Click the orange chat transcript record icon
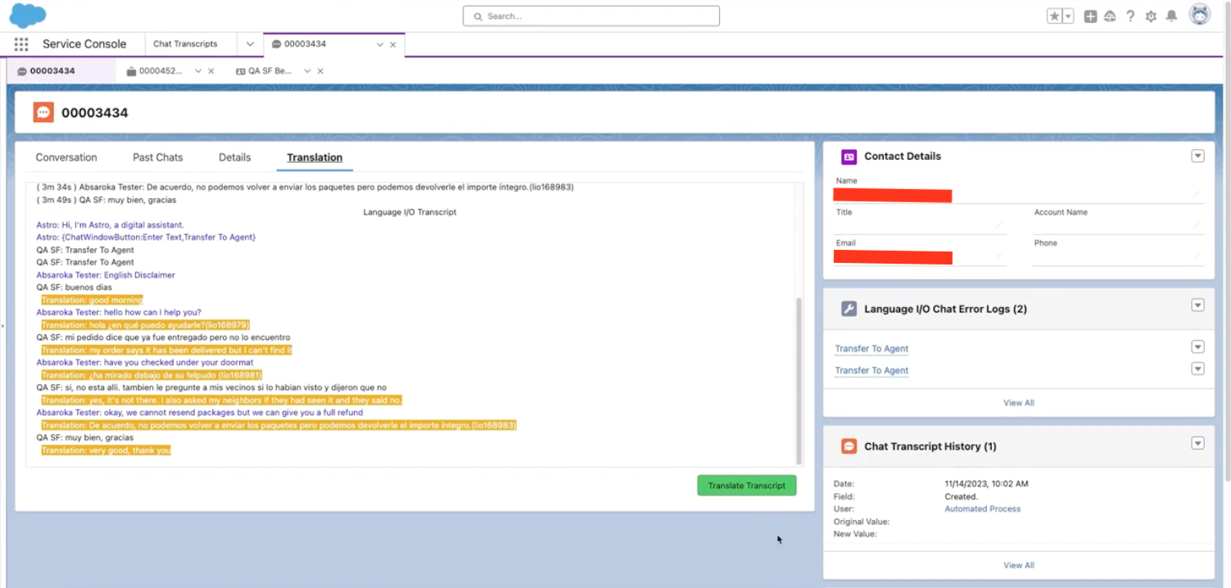The height and width of the screenshot is (588, 1231). (x=43, y=112)
